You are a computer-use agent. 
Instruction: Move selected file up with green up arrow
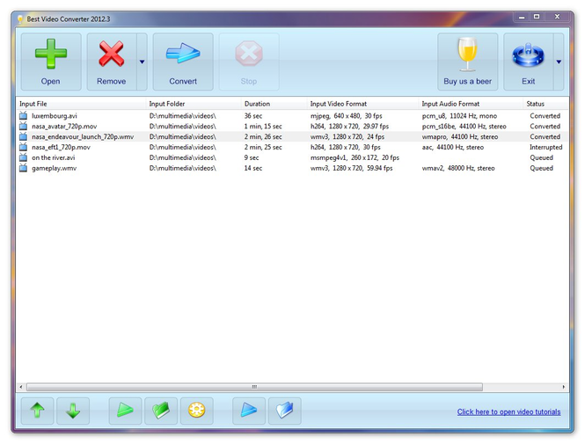pos(37,411)
